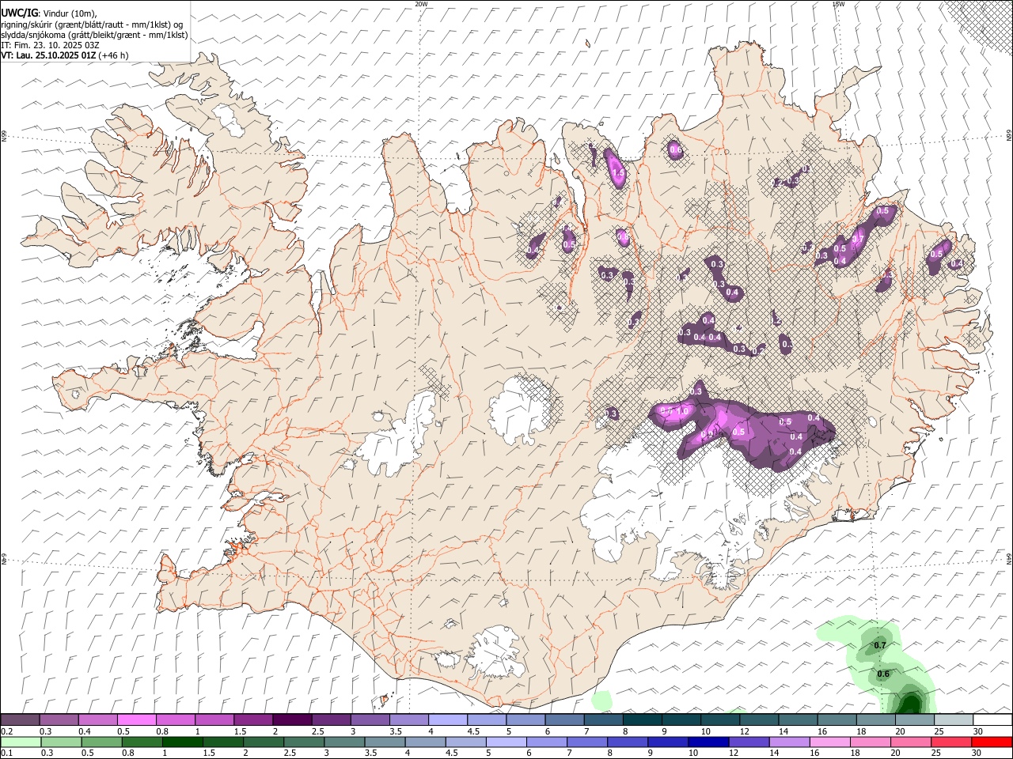Pick the grey-green 3 rain-scale swatch
This screenshot has height=759, width=1013.
tap(344, 742)
